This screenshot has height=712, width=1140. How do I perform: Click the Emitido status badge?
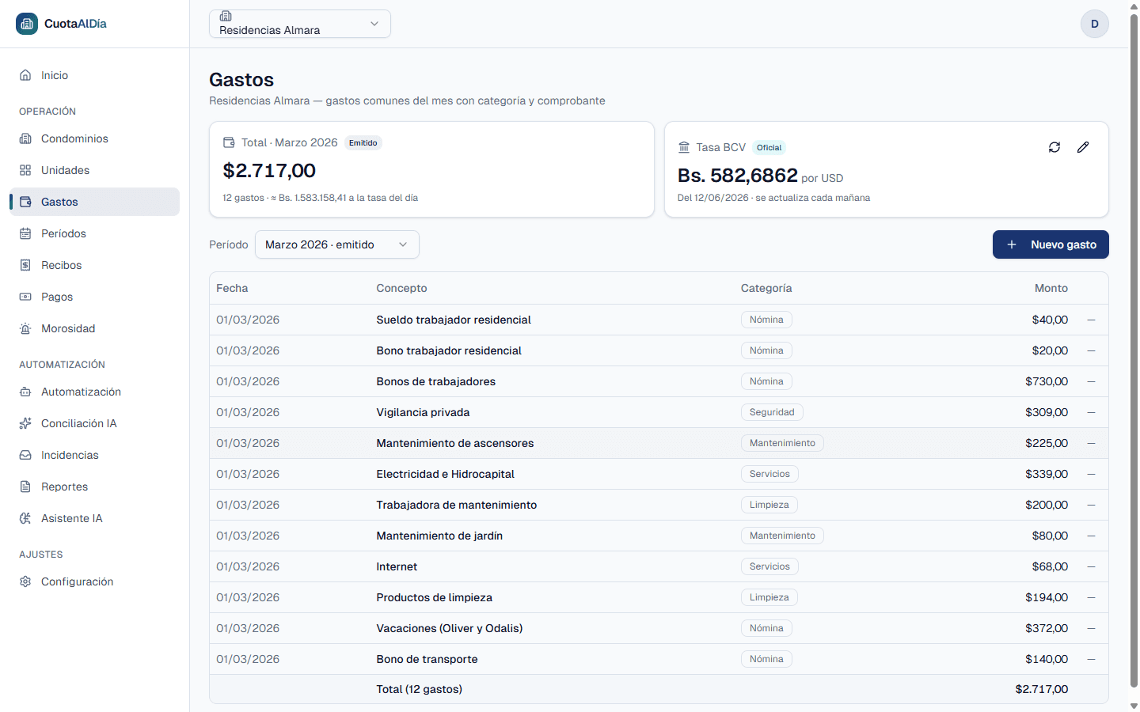coord(363,142)
